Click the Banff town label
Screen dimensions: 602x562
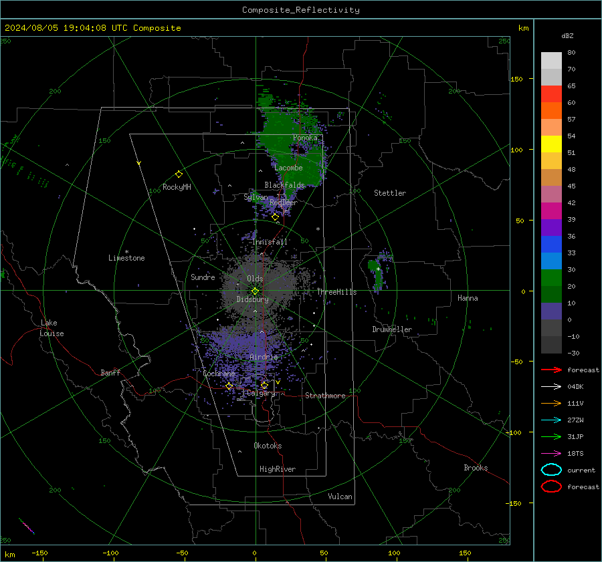coord(110,372)
